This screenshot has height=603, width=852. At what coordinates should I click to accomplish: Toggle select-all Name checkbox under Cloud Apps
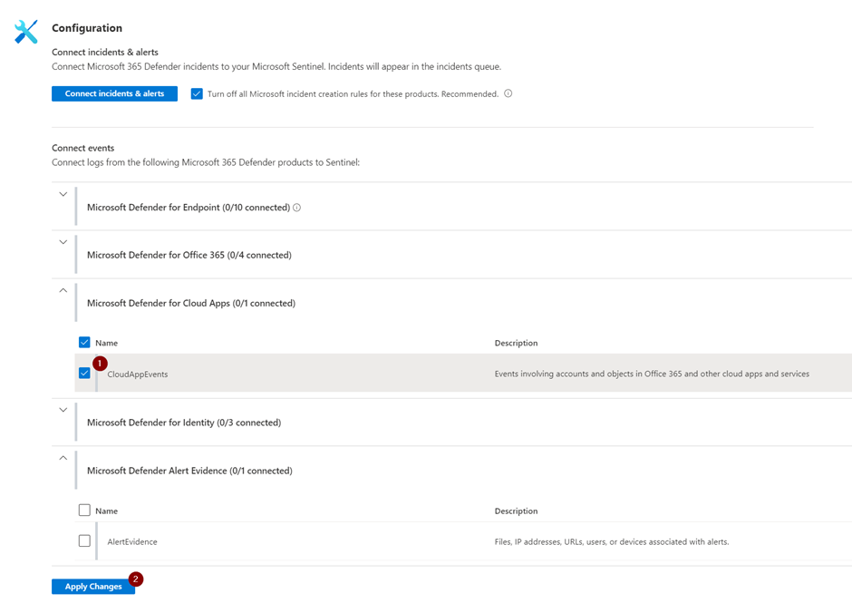point(84,343)
